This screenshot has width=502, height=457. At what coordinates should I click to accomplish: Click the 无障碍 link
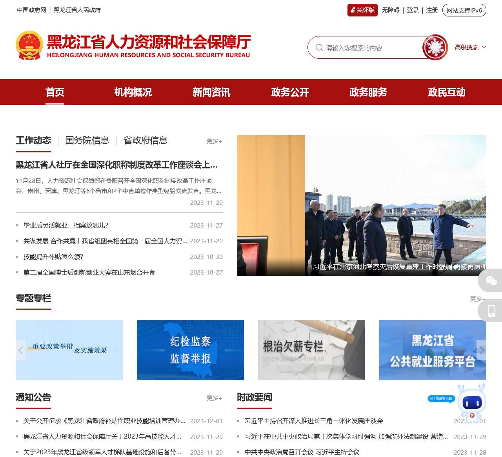(x=391, y=10)
